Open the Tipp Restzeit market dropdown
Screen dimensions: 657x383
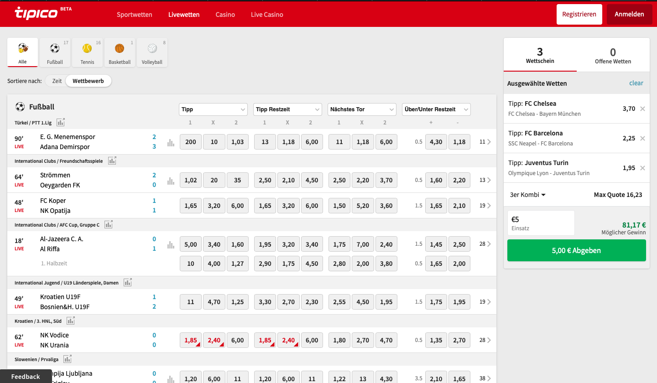point(287,109)
